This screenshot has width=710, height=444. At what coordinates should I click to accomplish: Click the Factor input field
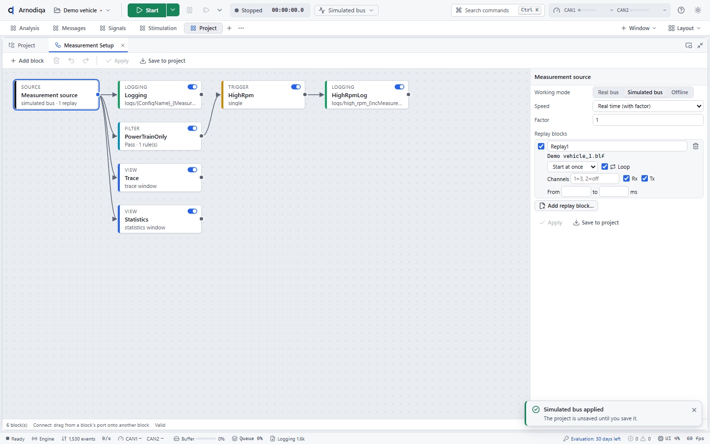tap(648, 120)
